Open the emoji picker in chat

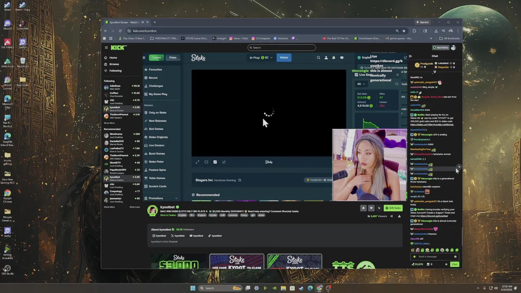455,257
